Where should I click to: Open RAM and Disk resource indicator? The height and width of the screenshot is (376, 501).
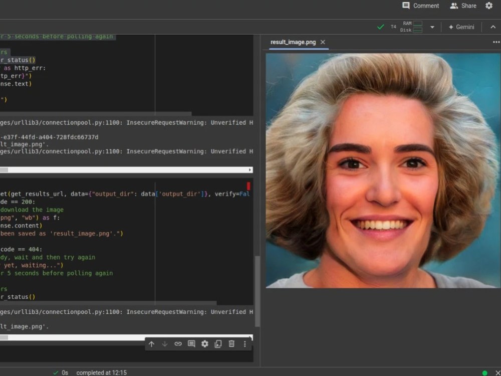pos(411,27)
